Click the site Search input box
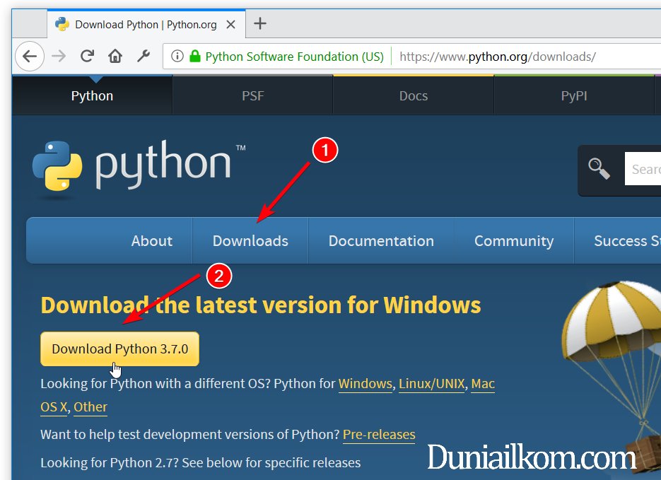 pyautogui.click(x=643, y=168)
